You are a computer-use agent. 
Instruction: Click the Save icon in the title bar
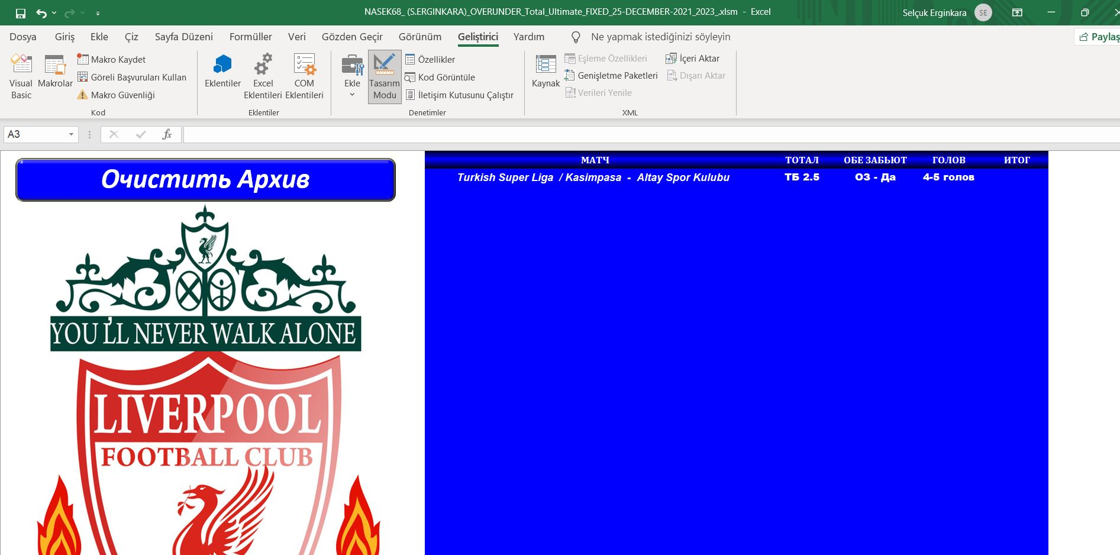coord(21,13)
